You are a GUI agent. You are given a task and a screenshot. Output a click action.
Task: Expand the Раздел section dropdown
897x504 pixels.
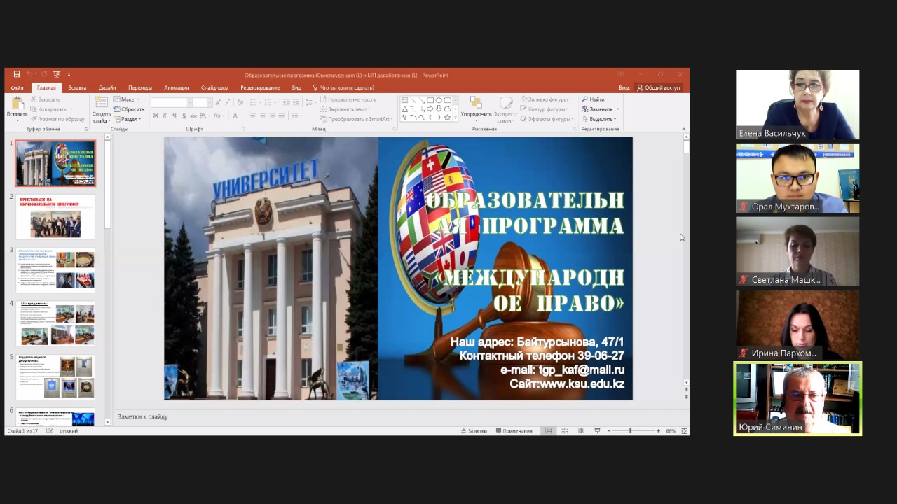point(128,119)
